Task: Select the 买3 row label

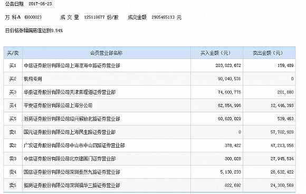Action: (13, 92)
